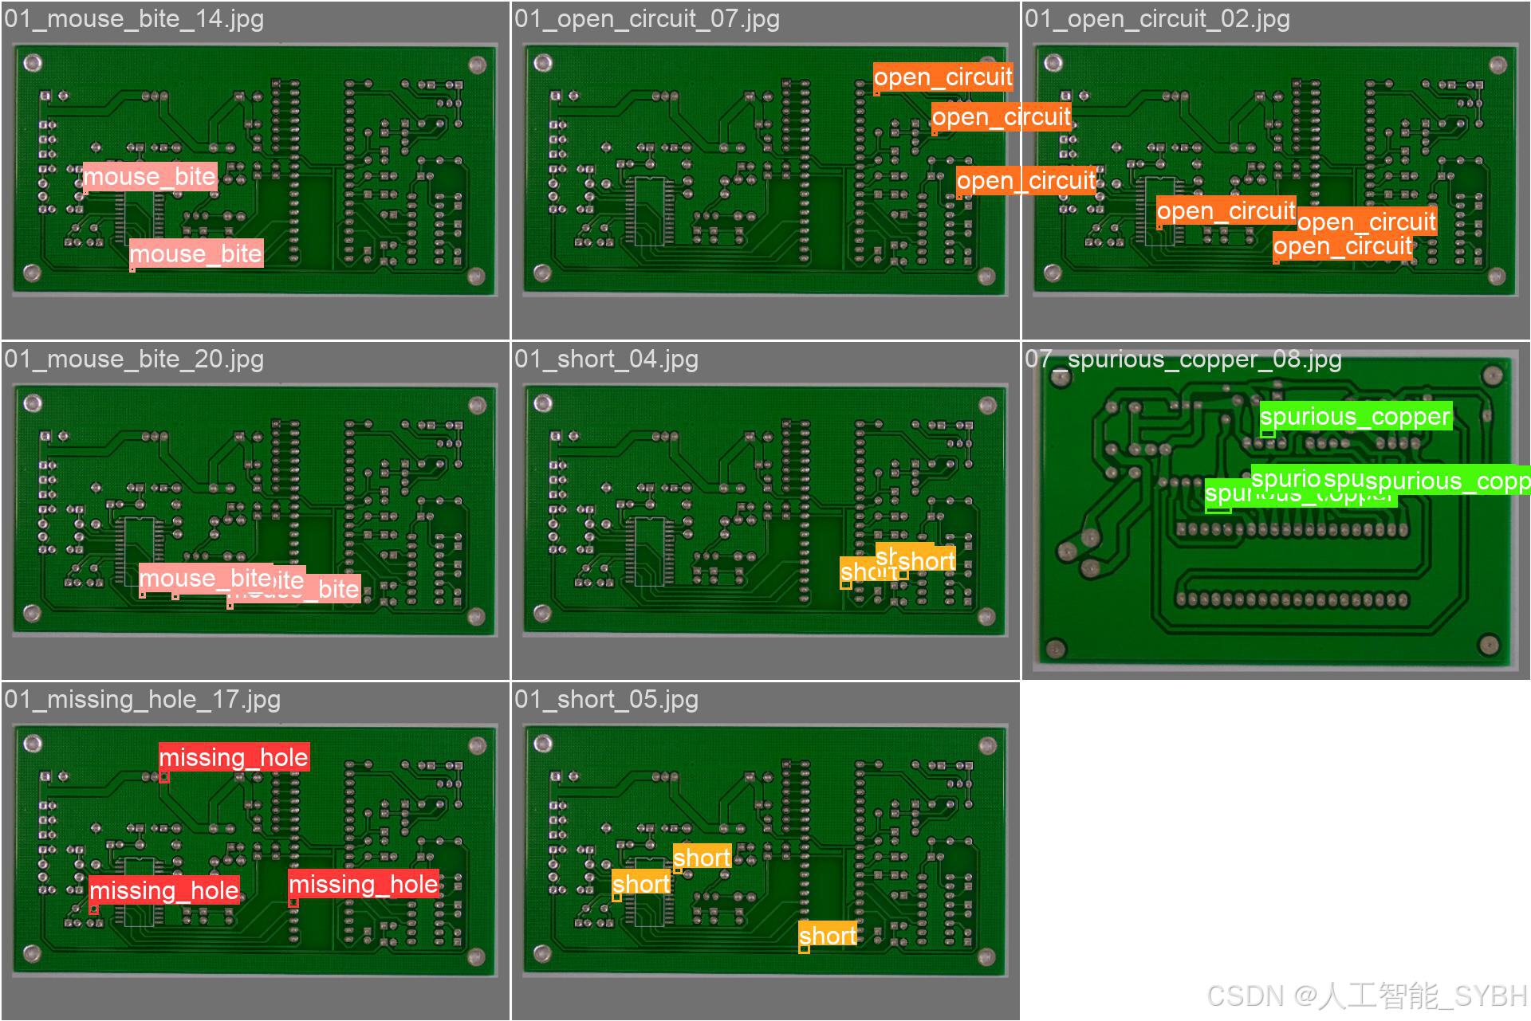
Task: Click top-left mounting hole of mouse_bite_14 board
Action: point(33,63)
